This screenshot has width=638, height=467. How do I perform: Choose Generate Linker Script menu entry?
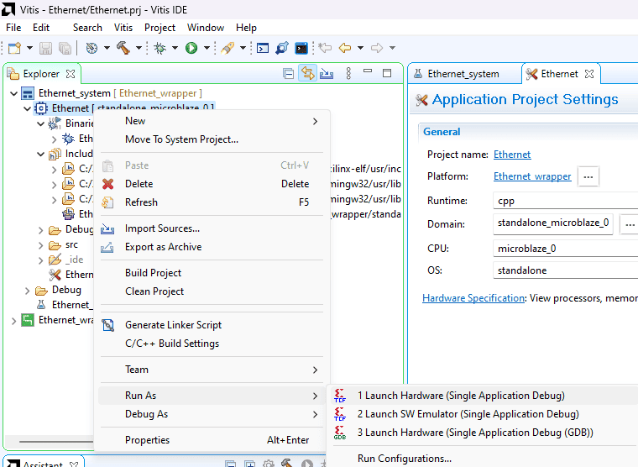[x=173, y=325]
